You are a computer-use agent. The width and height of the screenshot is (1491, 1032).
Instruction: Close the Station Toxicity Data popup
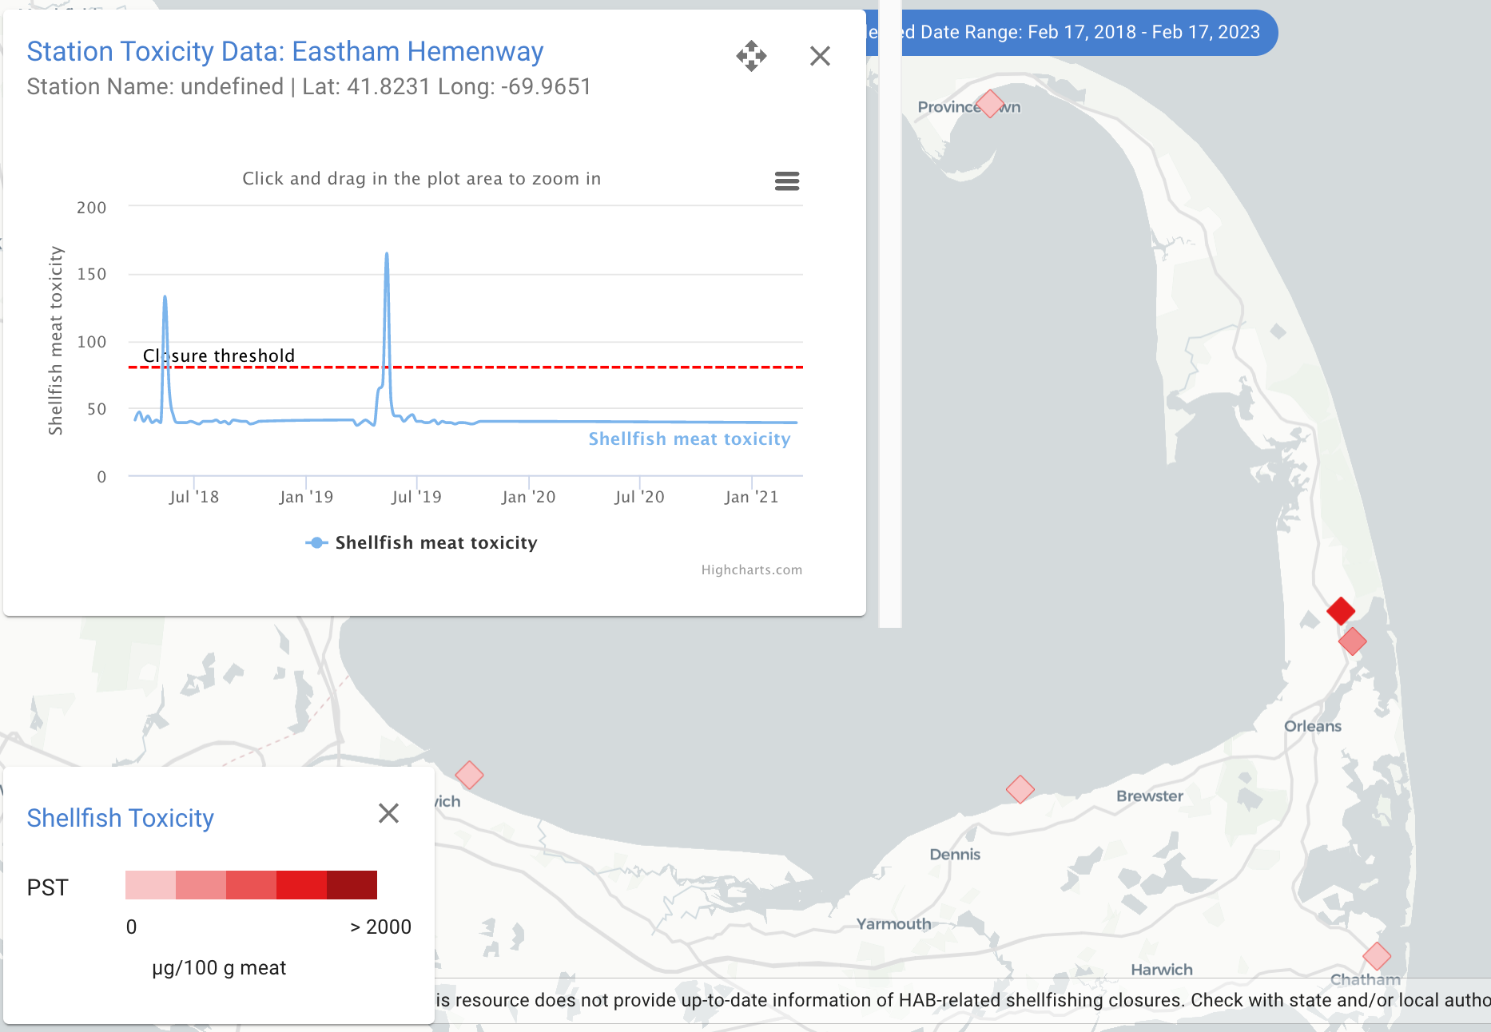pos(820,57)
